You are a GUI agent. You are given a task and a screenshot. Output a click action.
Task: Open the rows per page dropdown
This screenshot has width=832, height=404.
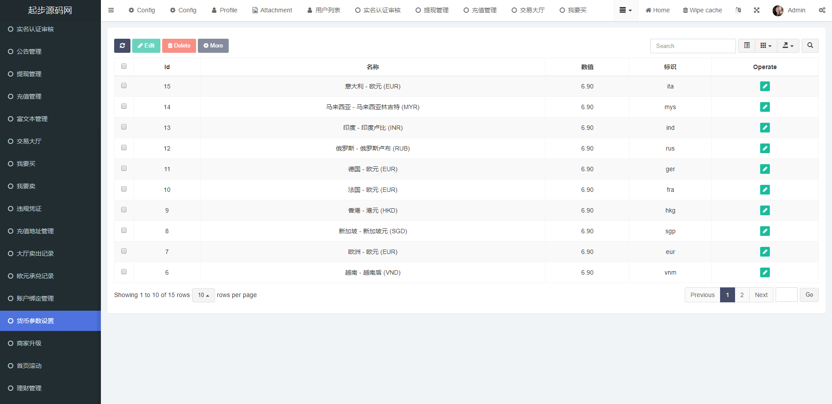pyautogui.click(x=204, y=295)
